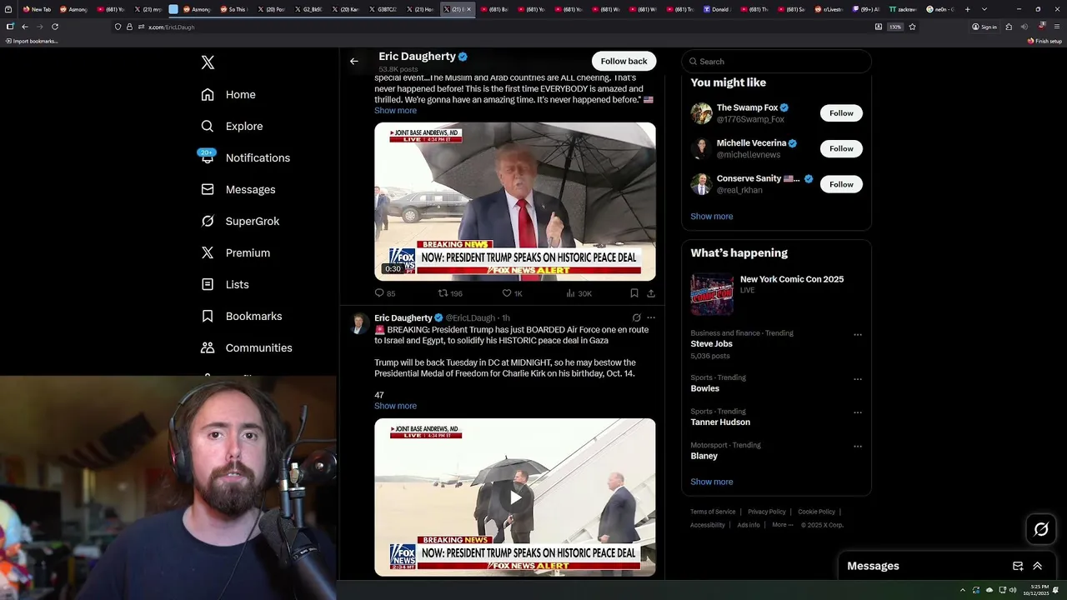Follow The Swamp Fox account
Image resolution: width=1067 pixels, height=600 pixels.
pyautogui.click(x=841, y=113)
